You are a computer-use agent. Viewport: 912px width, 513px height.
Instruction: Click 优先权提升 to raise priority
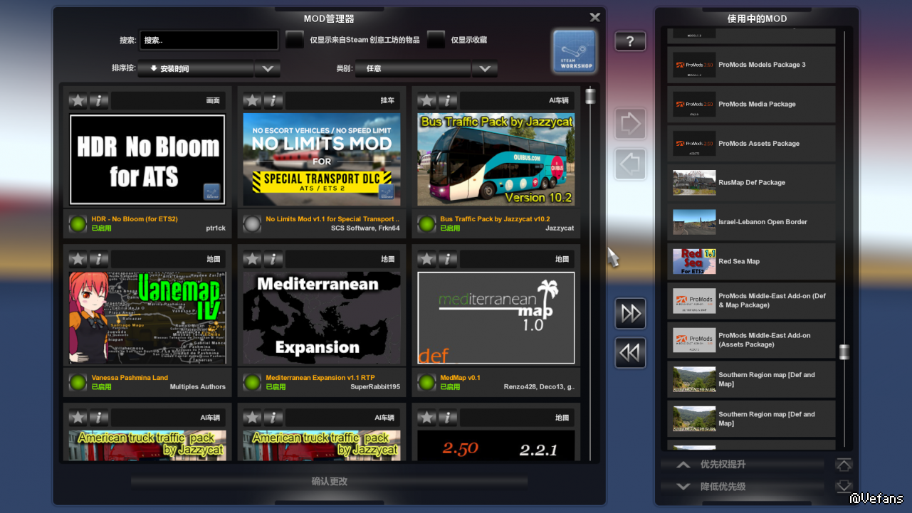point(743,465)
